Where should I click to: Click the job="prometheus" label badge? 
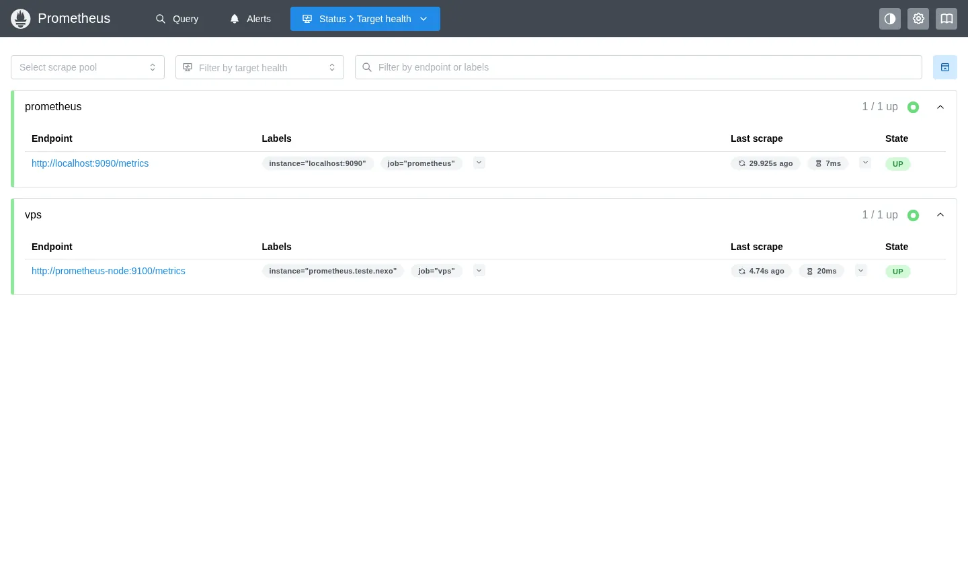pos(421,163)
